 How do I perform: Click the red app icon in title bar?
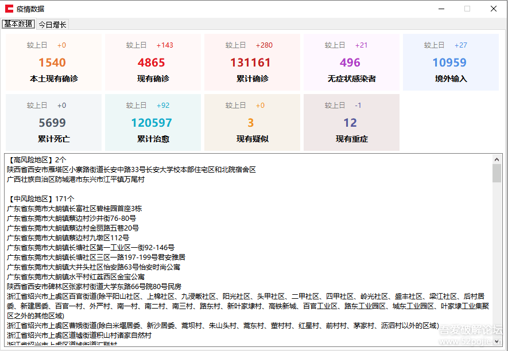click(x=9, y=9)
